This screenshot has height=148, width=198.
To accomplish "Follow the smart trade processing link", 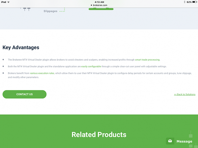I will [147, 60].
